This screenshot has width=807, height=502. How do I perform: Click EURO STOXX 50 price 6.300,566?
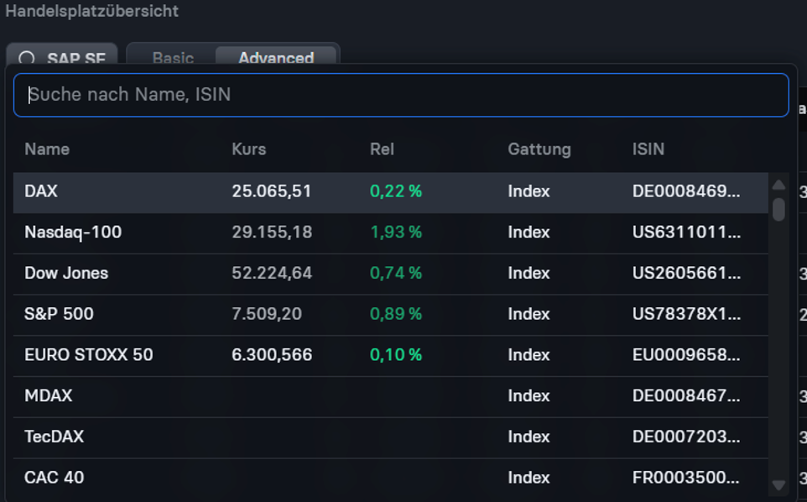(x=272, y=355)
